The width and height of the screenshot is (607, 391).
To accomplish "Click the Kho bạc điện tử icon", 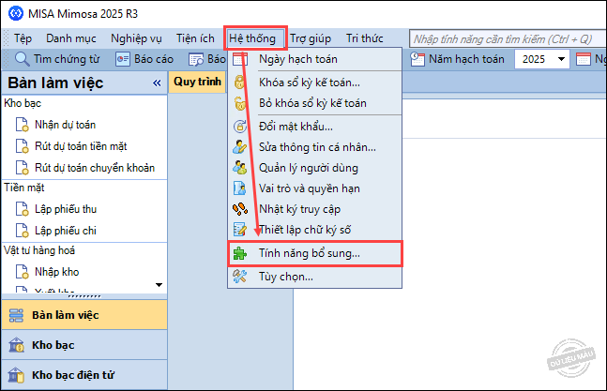I will (x=16, y=375).
